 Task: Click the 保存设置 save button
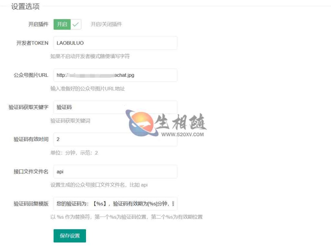69,236
